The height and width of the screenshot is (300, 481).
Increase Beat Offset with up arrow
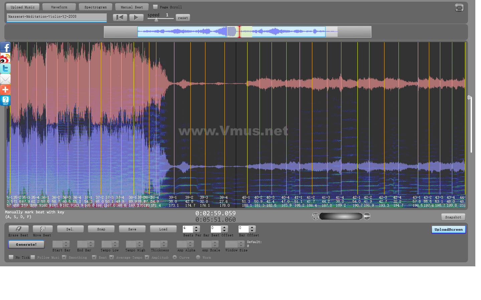224,227
